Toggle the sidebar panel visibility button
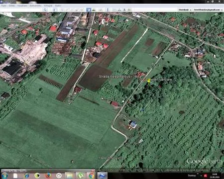Viewport: 224px width, 179px height. click(x=55, y=10)
